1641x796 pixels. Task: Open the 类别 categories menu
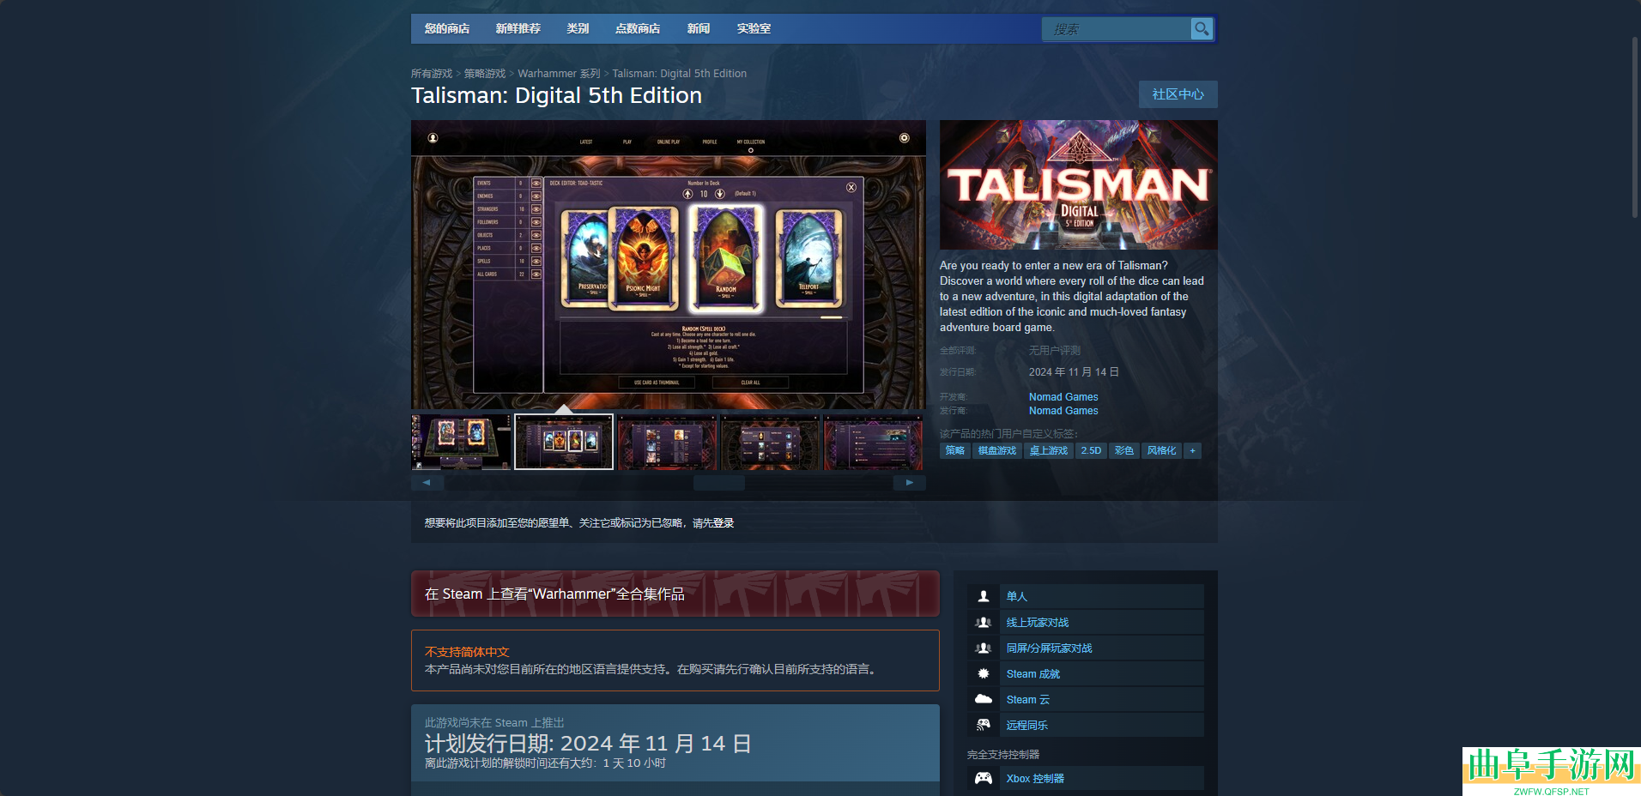(x=578, y=28)
